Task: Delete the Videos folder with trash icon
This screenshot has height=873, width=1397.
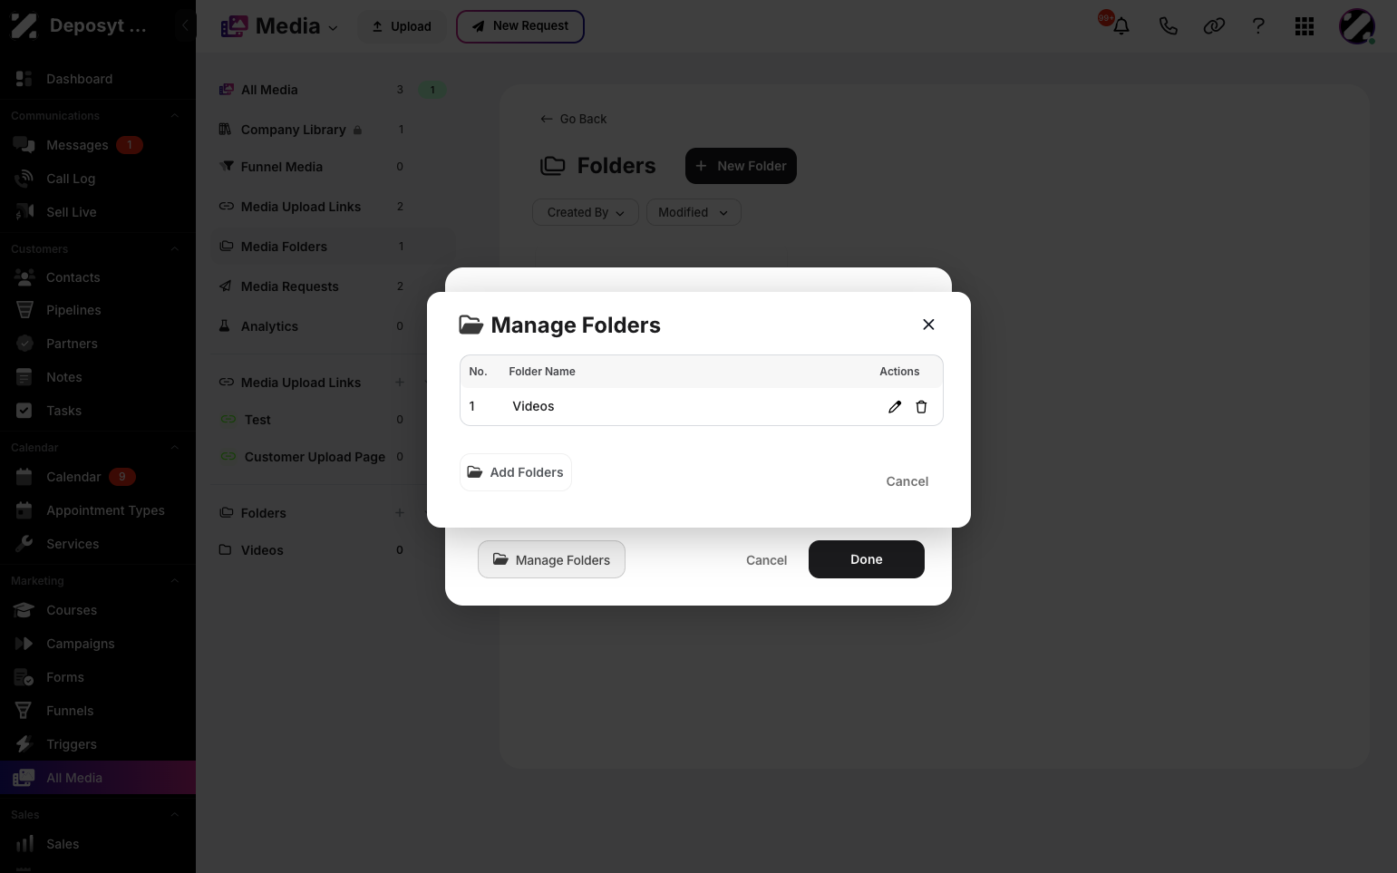Action: 921,407
